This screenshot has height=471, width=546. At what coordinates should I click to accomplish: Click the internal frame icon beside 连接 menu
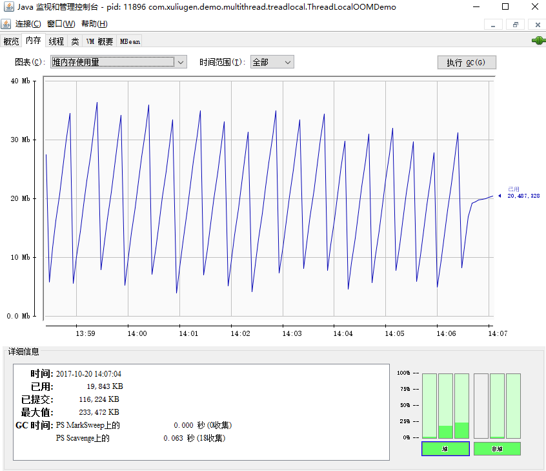(x=6, y=25)
